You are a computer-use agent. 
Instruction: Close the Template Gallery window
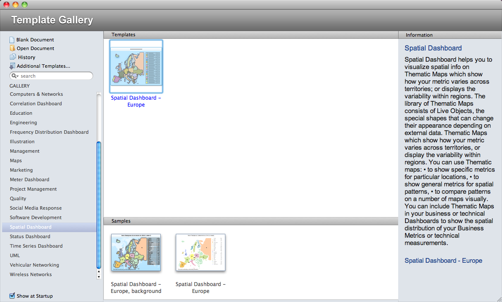[x=6, y=4]
